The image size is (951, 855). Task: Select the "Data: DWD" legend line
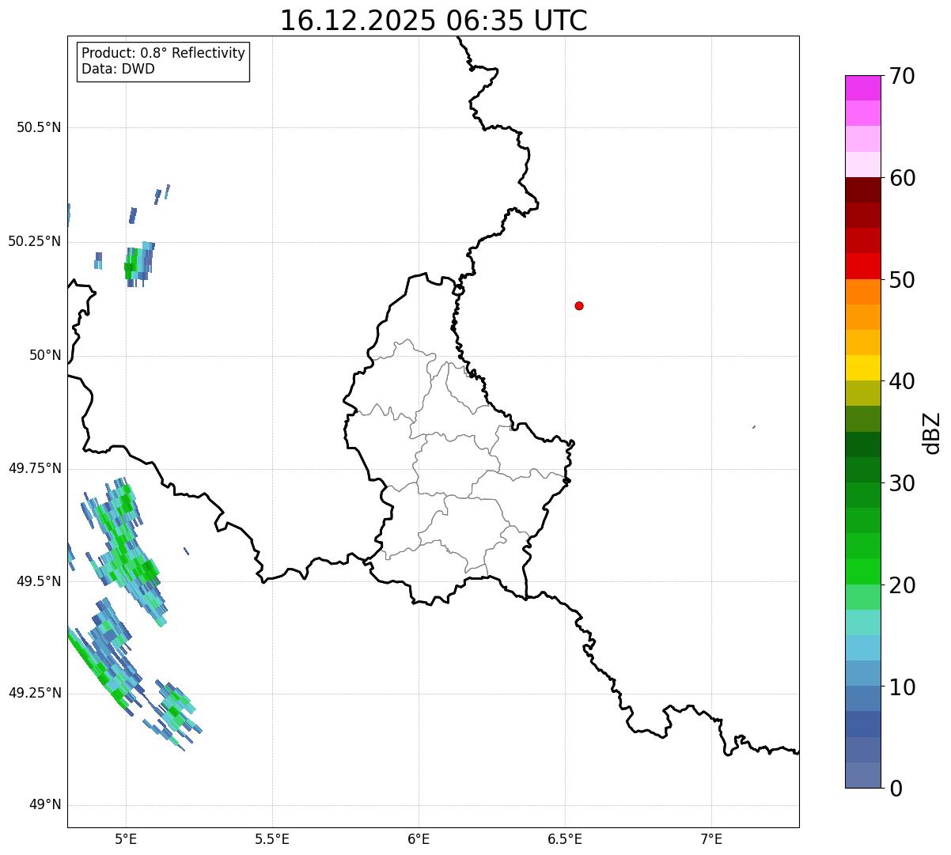pos(118,69)
